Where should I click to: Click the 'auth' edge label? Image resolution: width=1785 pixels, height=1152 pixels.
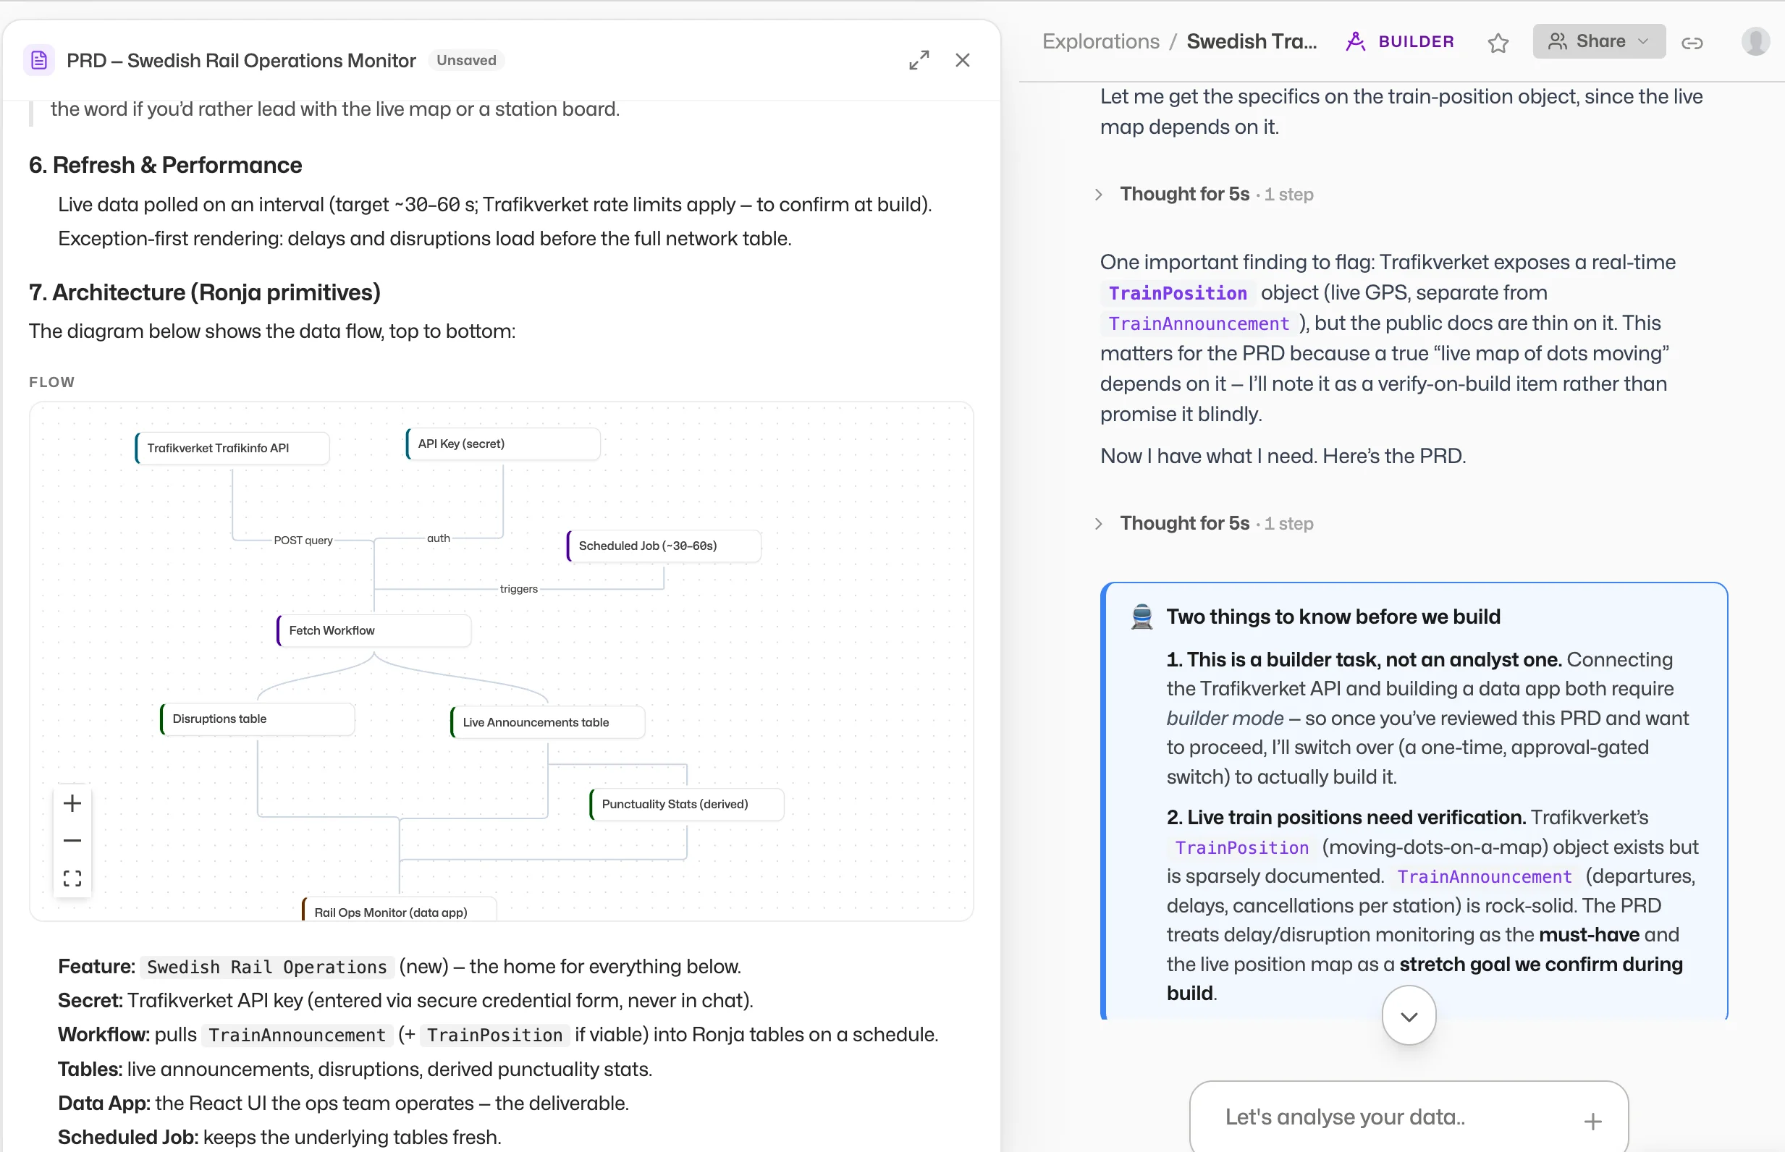tap(439, 538)
